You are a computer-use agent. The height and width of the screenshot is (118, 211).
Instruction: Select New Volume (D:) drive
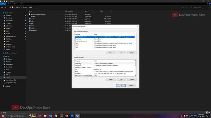tap(11, 80)
